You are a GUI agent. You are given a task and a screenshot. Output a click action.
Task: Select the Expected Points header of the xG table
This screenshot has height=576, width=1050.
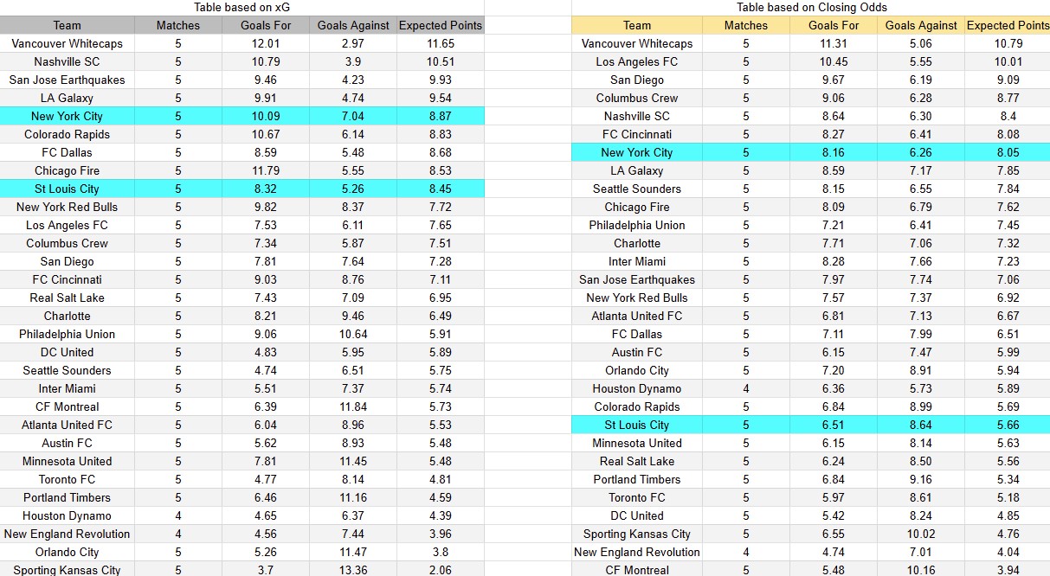click(441, 25)
